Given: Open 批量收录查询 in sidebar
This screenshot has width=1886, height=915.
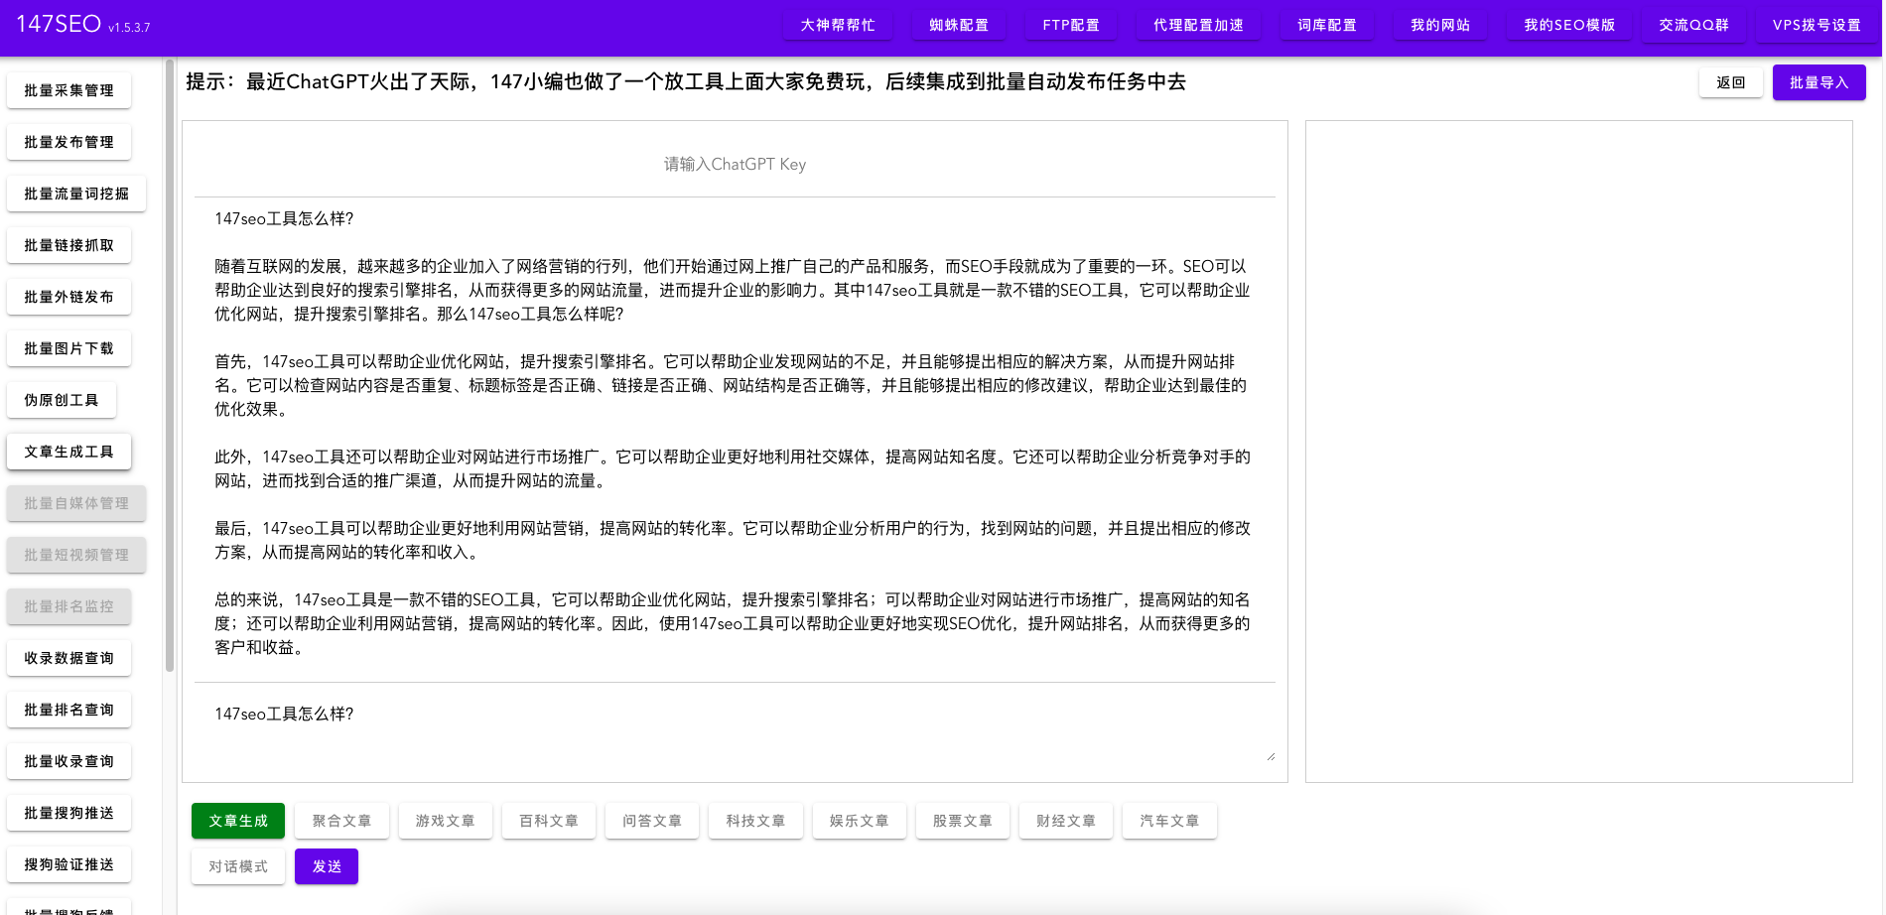Looking at the screenshot, I should coord(69,761).
